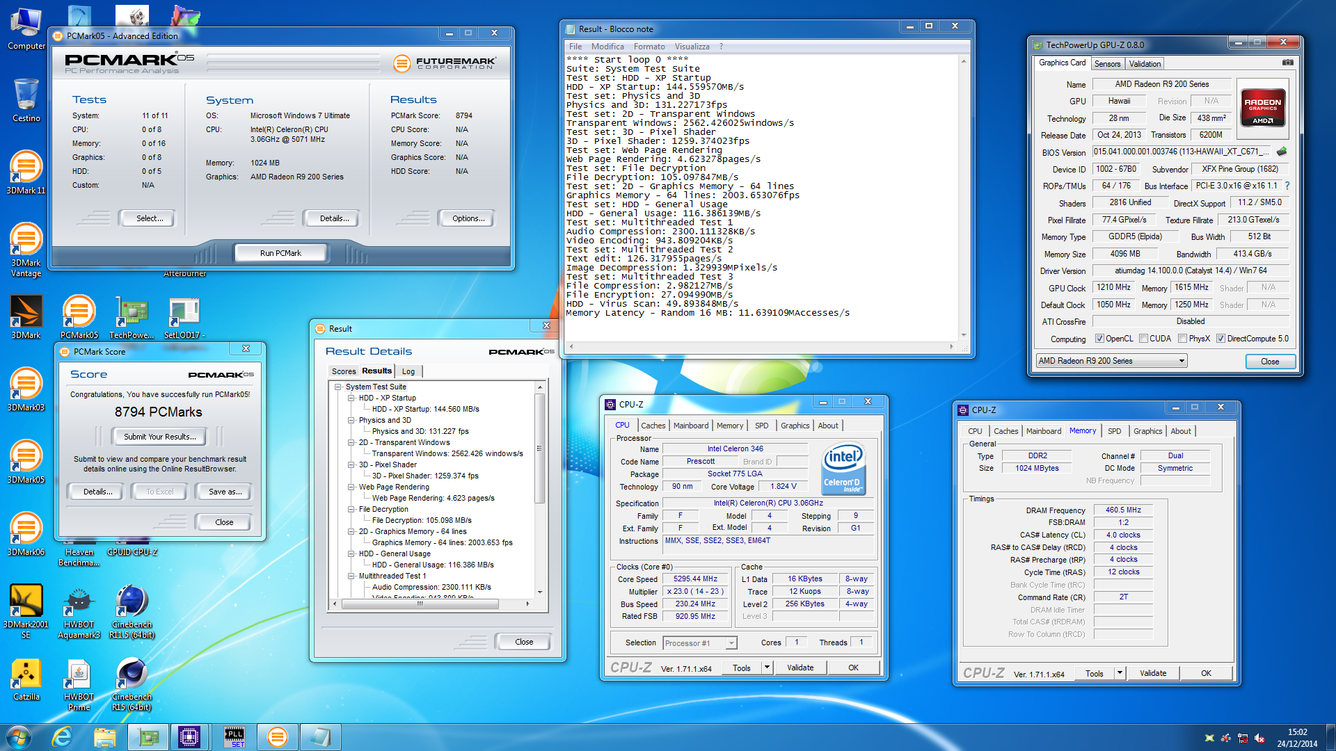Open the Cinebench R15 desktop shortcut
The image size is (1336, 751).
[x=132, y=684]
